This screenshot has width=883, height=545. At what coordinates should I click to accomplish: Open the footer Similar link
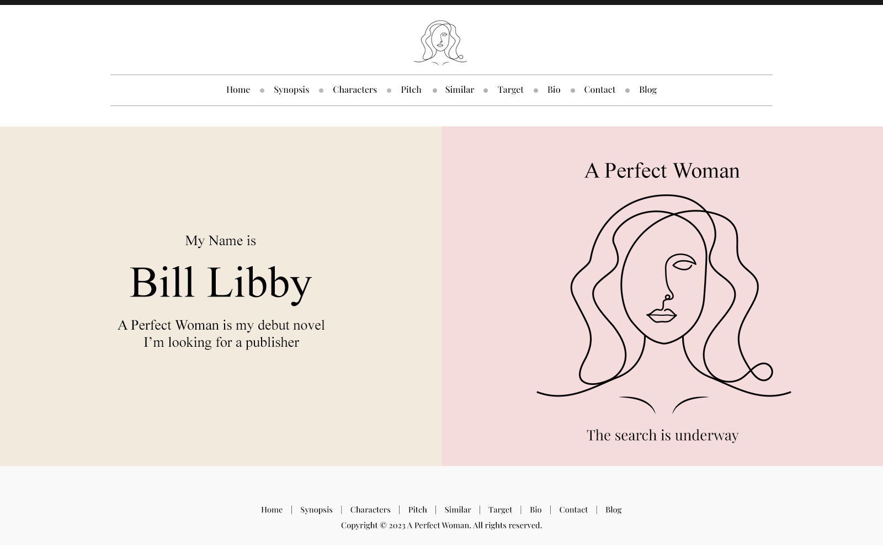coord(458,510)
